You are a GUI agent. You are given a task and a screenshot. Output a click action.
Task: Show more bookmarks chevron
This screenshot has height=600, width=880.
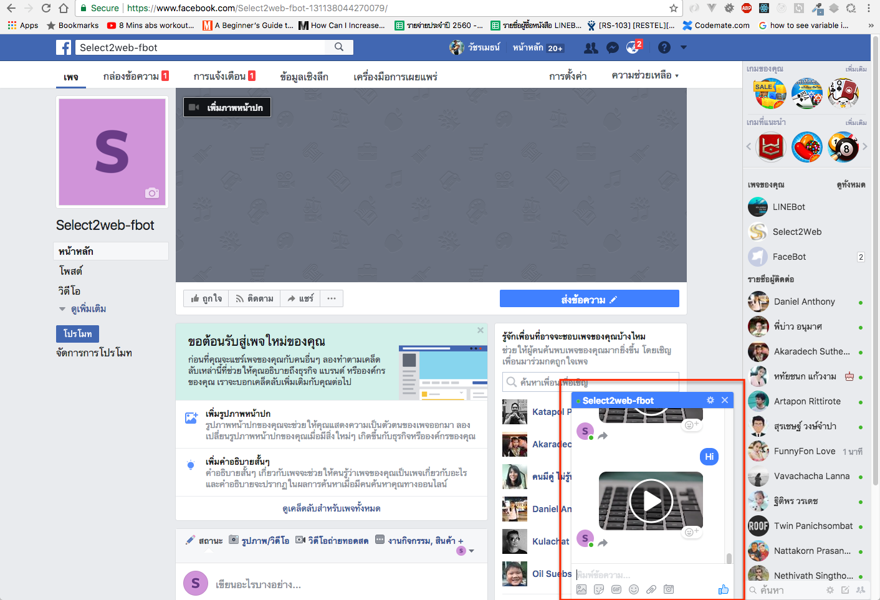[x=871, y=26]
